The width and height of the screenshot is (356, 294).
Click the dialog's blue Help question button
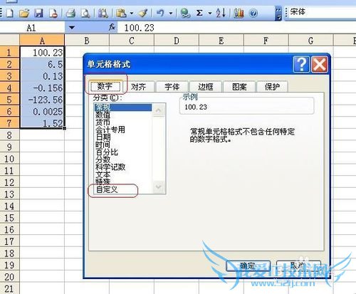click(x=301, y=64)
